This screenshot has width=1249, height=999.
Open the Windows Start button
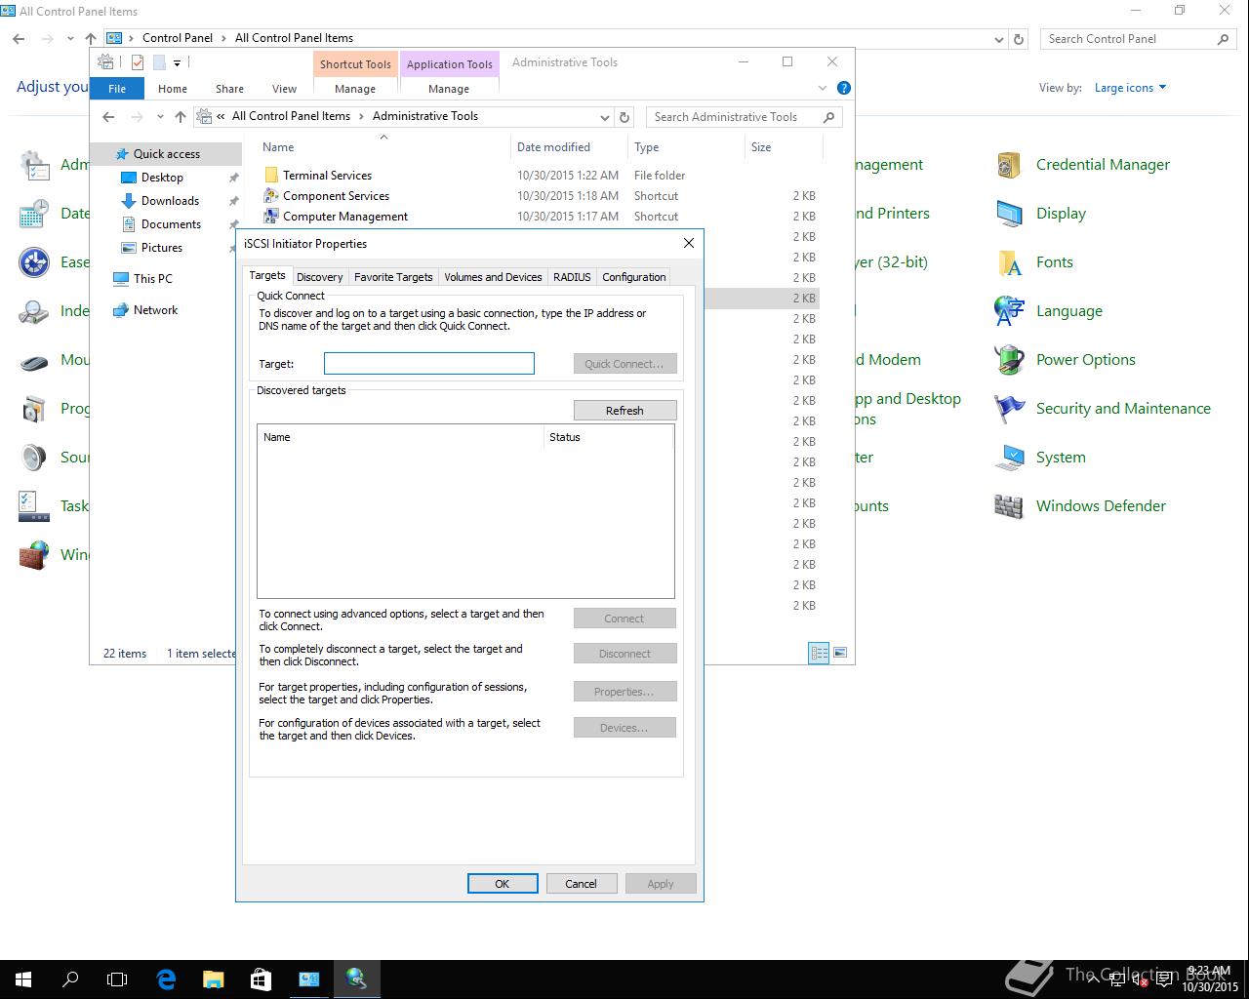23,979
